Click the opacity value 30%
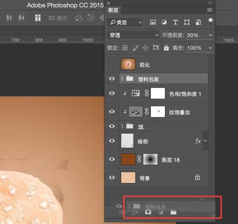Screen dimensions: 238x224 pos(192,35)
